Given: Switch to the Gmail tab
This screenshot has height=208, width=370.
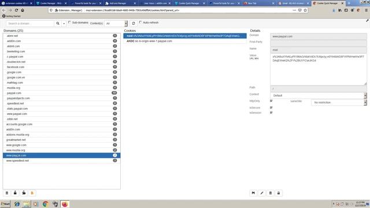Looking at the screenshot, I should pyautogui.click(x=293, y=3).
